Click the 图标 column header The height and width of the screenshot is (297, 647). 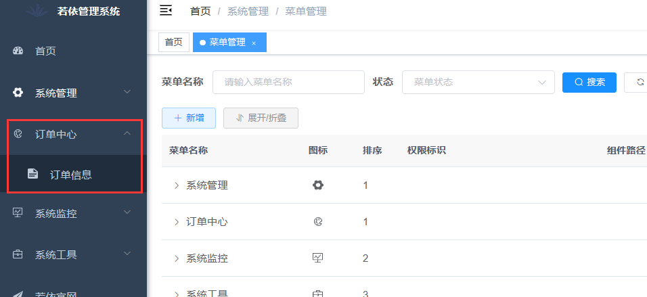point(317,151)
